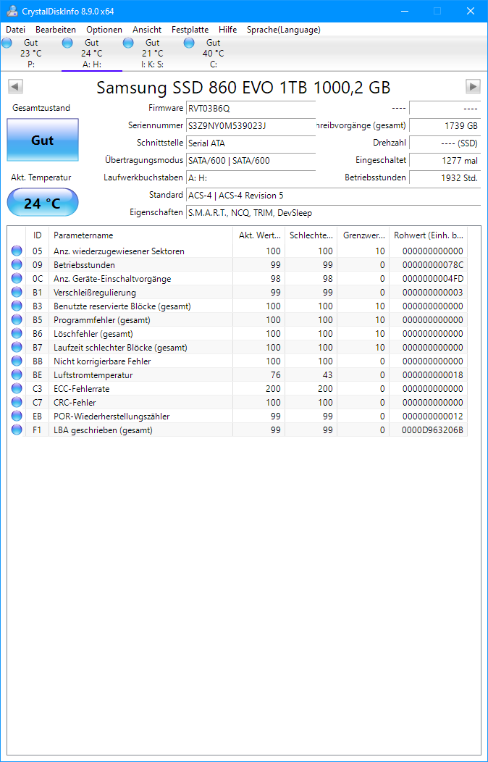Click status orb for ECC-Fehlerrate row
The height and width of the screenshot is (762, 488).
tap(17, 388)
